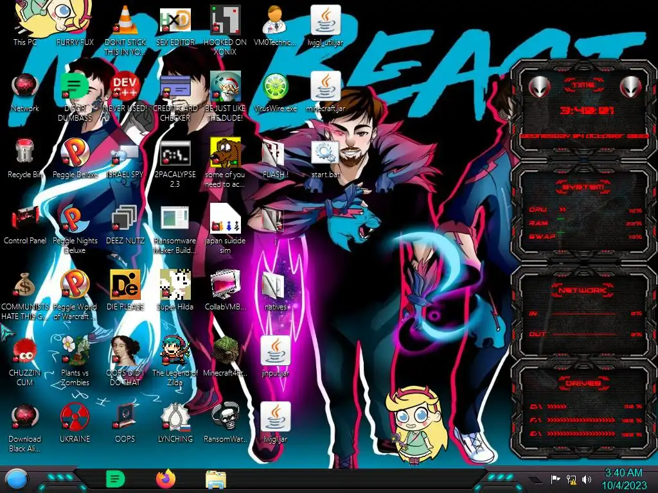Open the UKRAINE radiation symbol shortcut
The height and width of the screenshot is (493, 658).
coord(75,417)
